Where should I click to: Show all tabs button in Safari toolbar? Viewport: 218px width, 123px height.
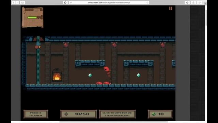(x=200, y=2)
